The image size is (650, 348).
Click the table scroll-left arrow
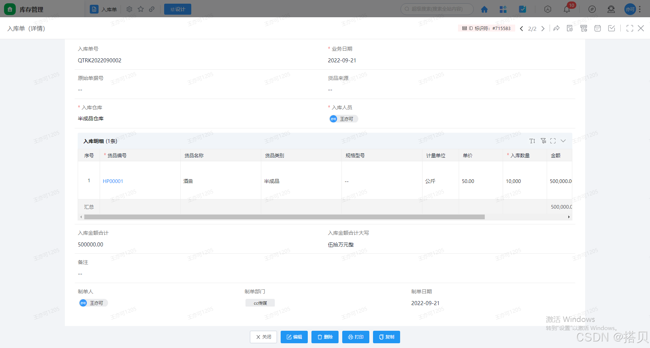81,217
